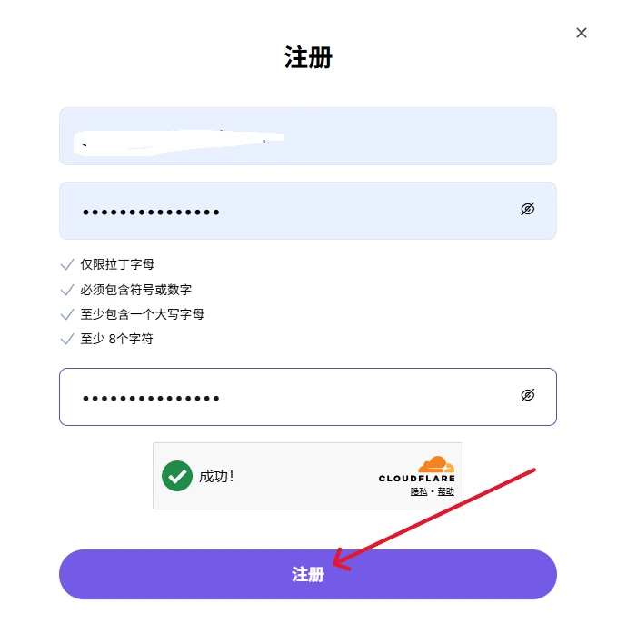Submit the form with the purple 注册 button
This screenshot has height=643, width=617.
pos(308,575)
